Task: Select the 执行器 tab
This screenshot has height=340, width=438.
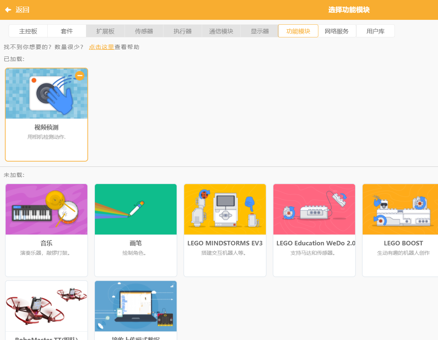Action: (182, 31)
